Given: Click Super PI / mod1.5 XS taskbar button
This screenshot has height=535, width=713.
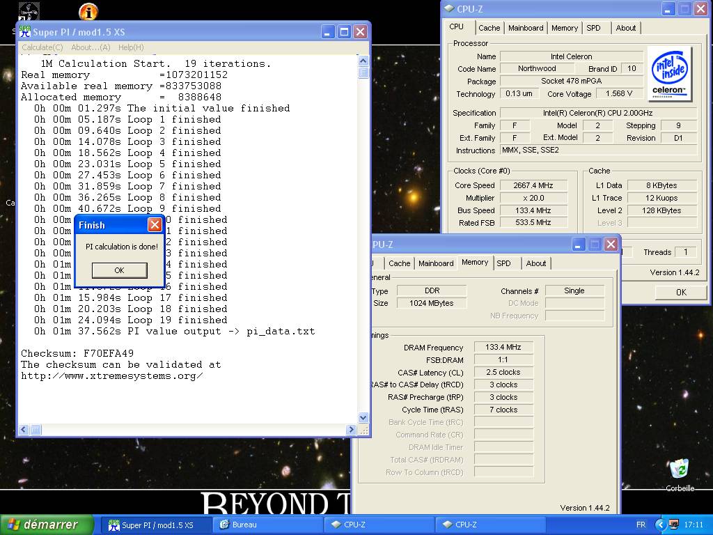Looking at the screenshot, I should point(155,525).
